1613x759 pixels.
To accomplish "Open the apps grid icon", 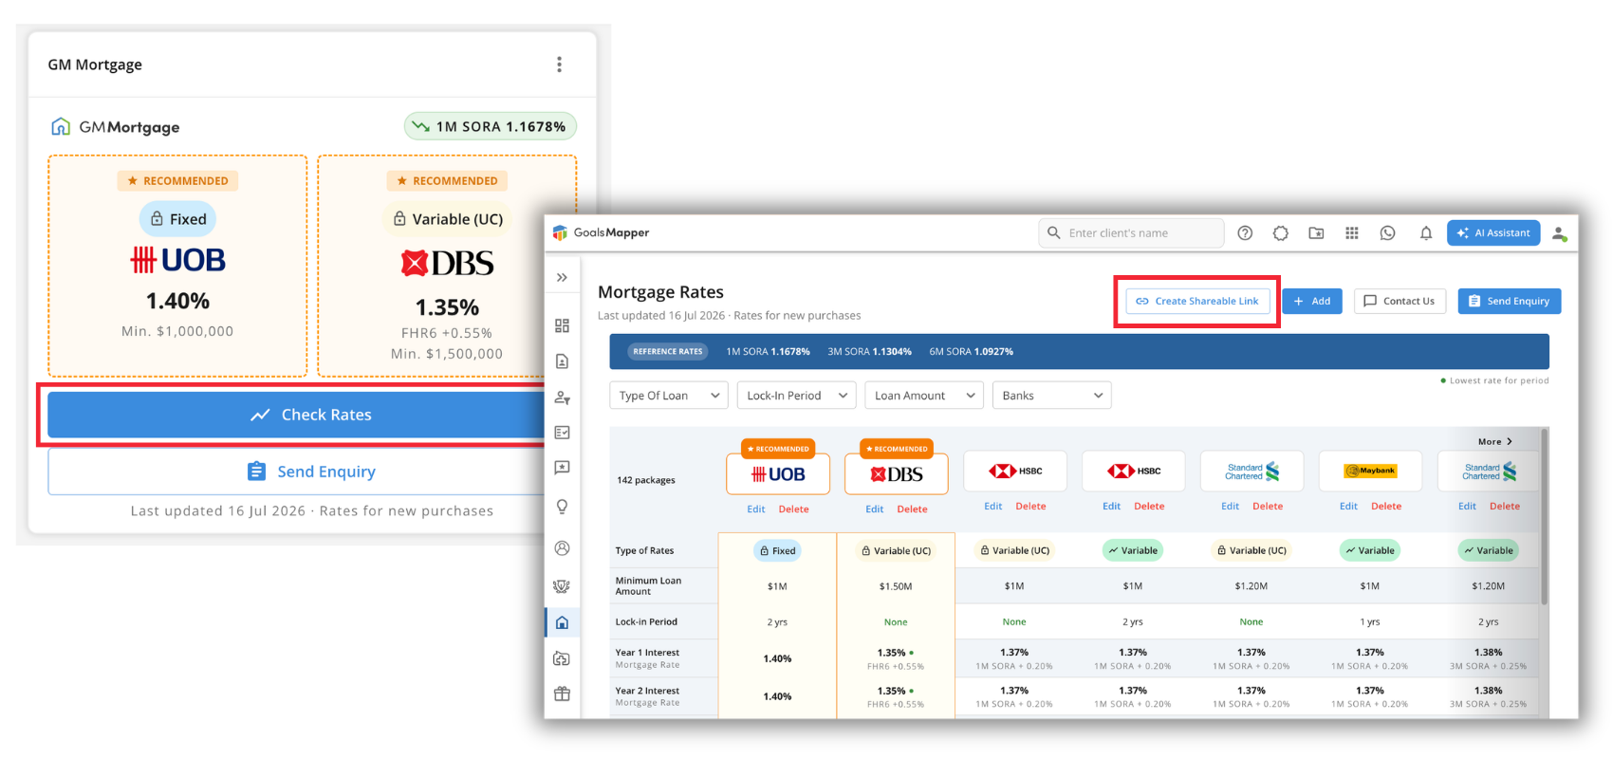I will pyautogui.click(x=1352, y=233).
